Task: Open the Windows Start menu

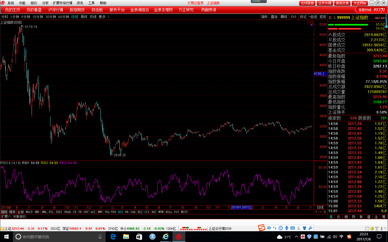Action: pyautogui.click(x=6, y=237)
